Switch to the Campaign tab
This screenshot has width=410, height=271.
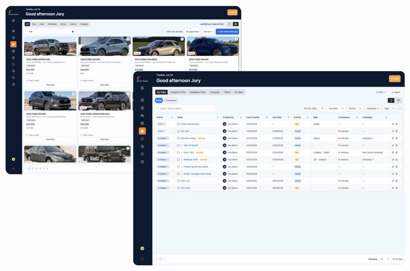[215, 92]
